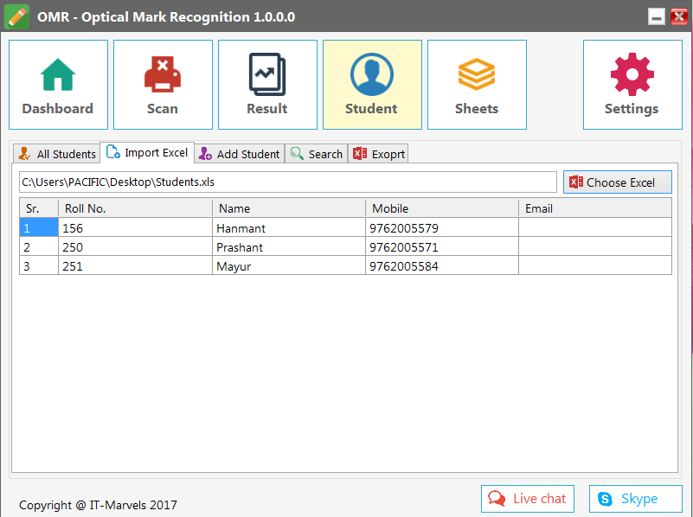Select serial number cell 1
This screenshot has height=517, width=693.
pyautogui.click(x=39, y=227)
